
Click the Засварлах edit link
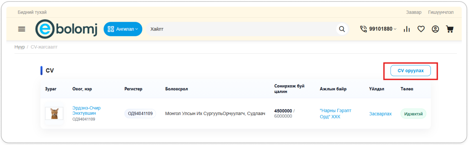click(x=380, y=114)
